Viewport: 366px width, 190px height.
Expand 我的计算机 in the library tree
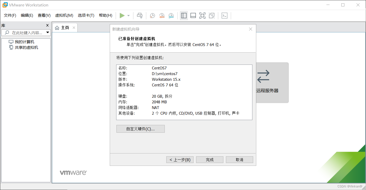(24, 41)
